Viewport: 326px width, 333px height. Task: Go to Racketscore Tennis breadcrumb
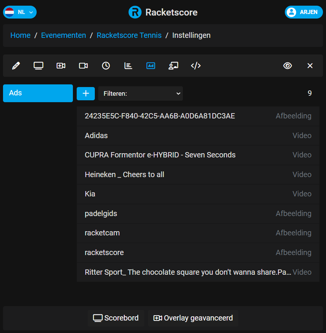[129, 35]
